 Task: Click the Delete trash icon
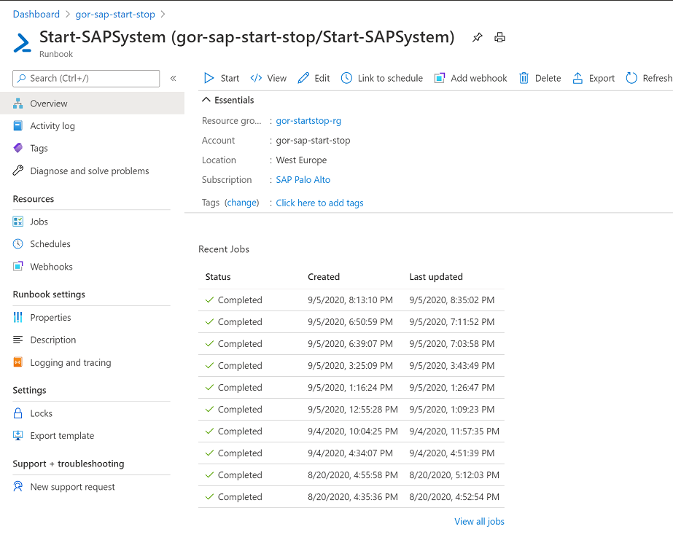(524, 78)
